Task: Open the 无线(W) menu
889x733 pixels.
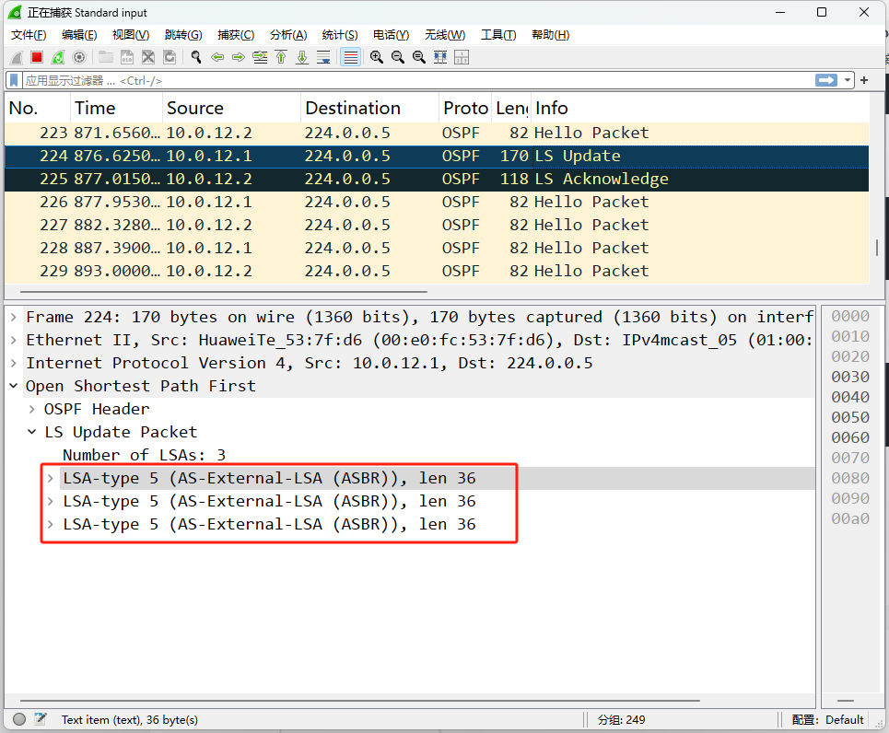Action: [444, 34]
